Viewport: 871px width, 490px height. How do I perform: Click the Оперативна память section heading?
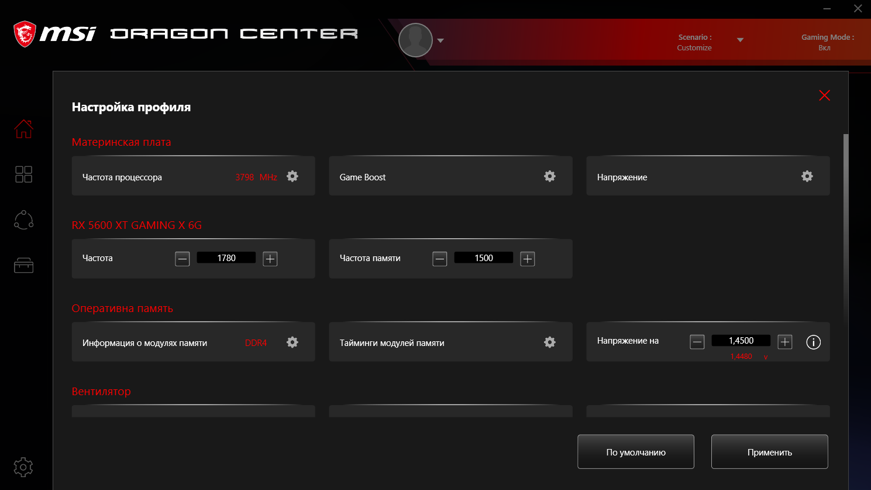[122, 309]
